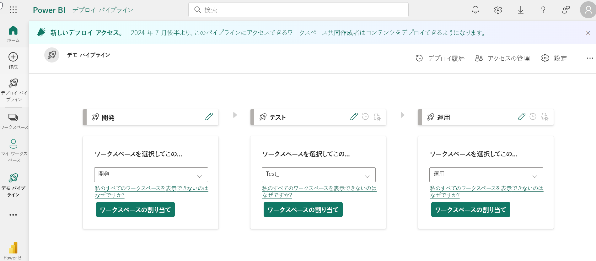Click the help question mark icon
The height and width of the screenshot is (261, 596).
click(543, 10)
